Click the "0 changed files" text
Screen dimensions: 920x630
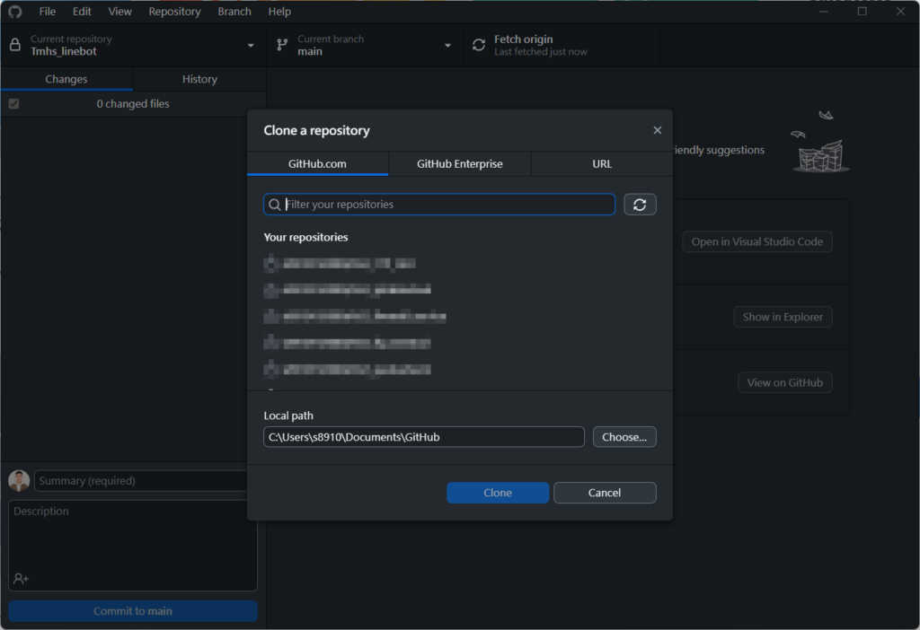(x=133, y=104)
